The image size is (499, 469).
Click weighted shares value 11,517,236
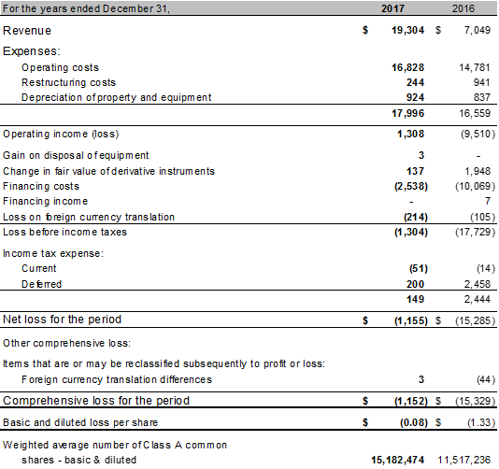464,460
